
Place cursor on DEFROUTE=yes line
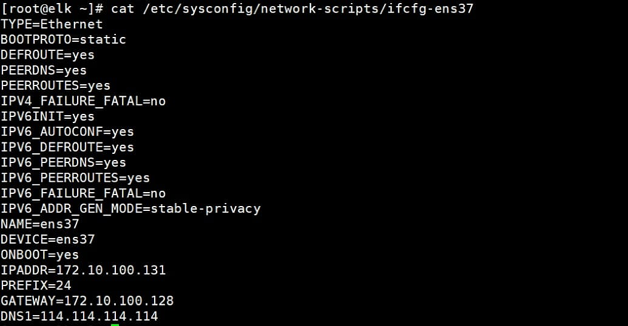point(47,55)
